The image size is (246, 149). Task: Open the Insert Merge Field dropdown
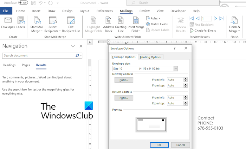pyautogui.click(x=136, y=25)
